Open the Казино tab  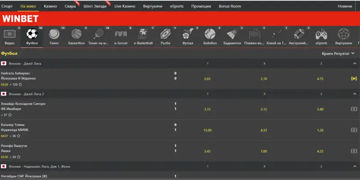(x=50, y=6)
